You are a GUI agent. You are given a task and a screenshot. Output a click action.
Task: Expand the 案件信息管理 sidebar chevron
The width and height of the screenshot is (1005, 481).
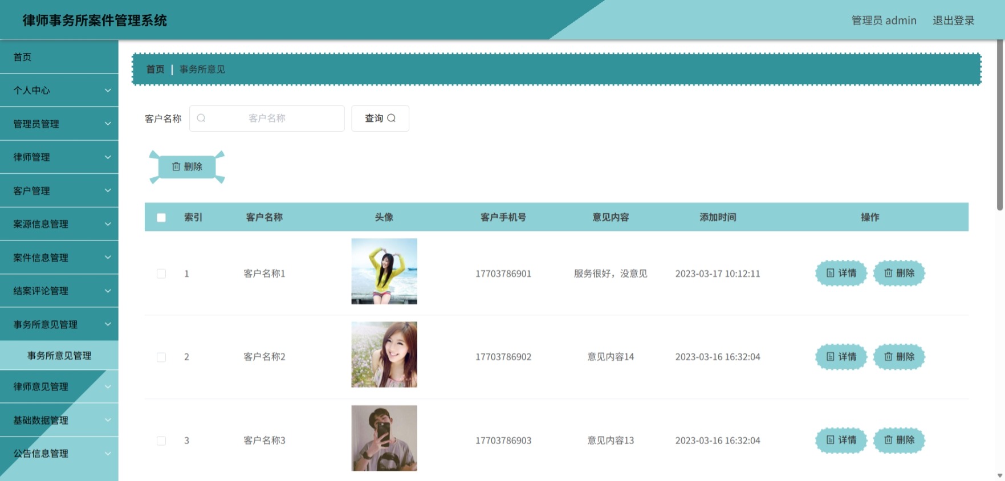tap(108, 257)
